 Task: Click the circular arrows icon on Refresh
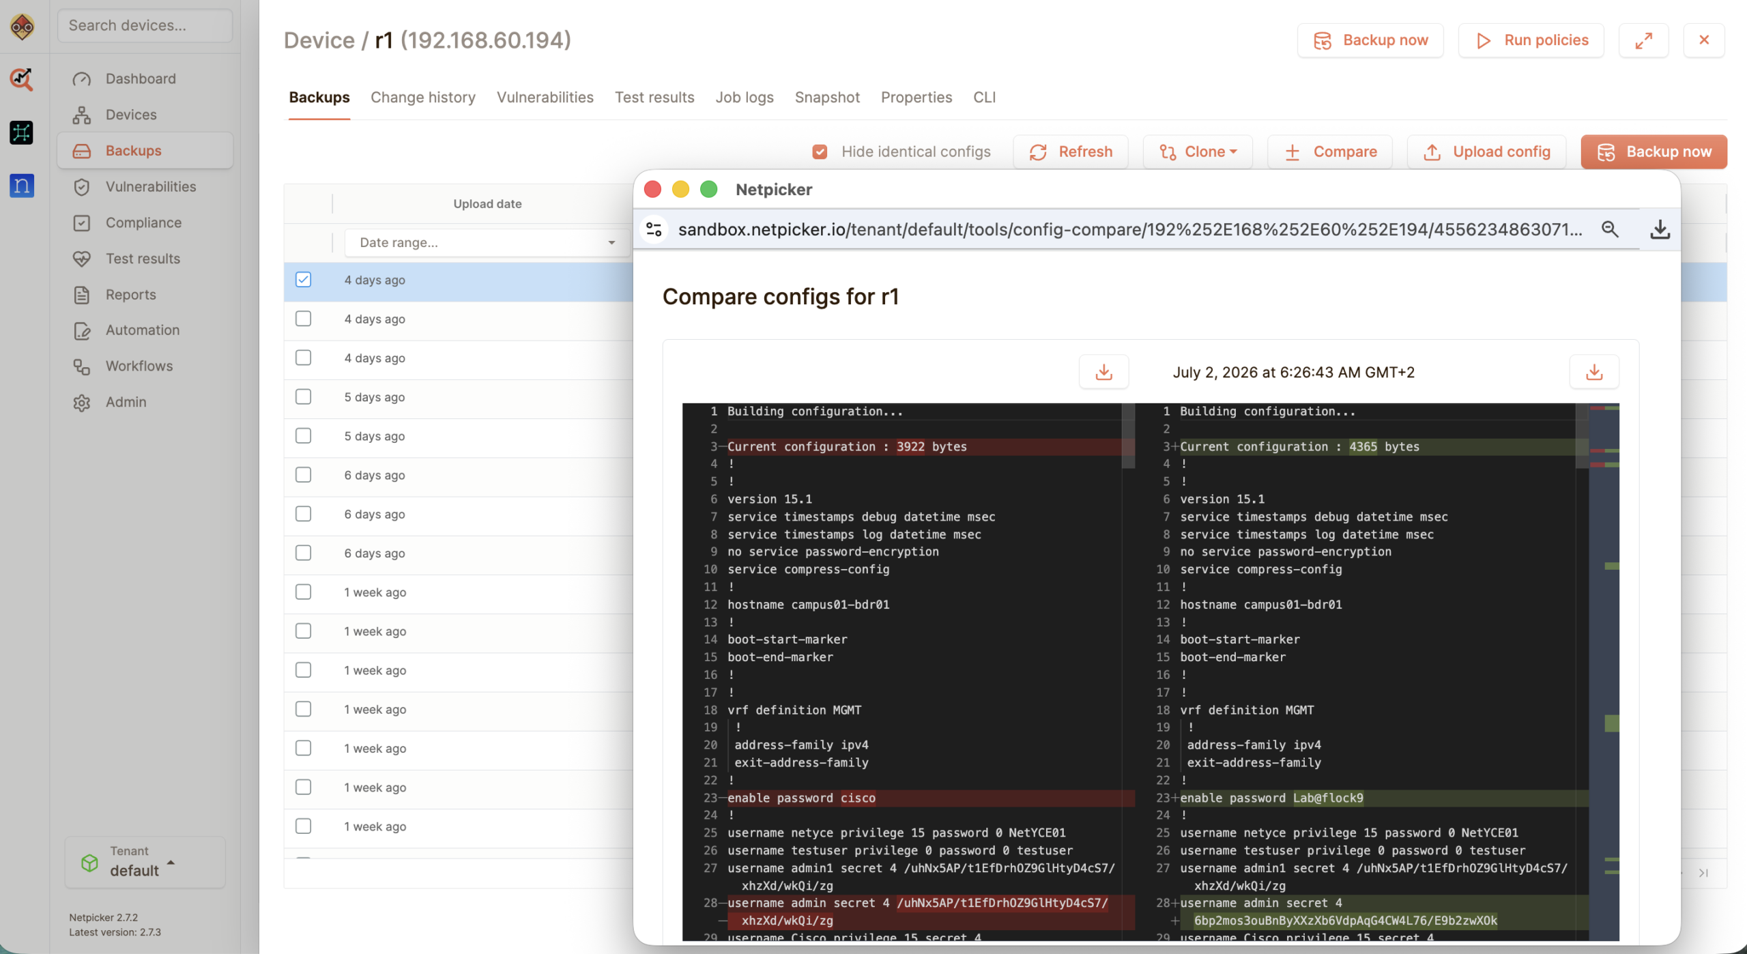(1038, 152)
